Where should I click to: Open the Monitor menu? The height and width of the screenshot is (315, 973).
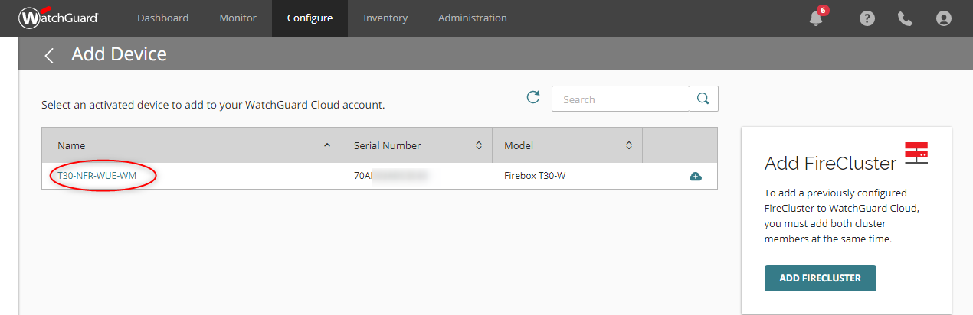[x=238, y=18]
